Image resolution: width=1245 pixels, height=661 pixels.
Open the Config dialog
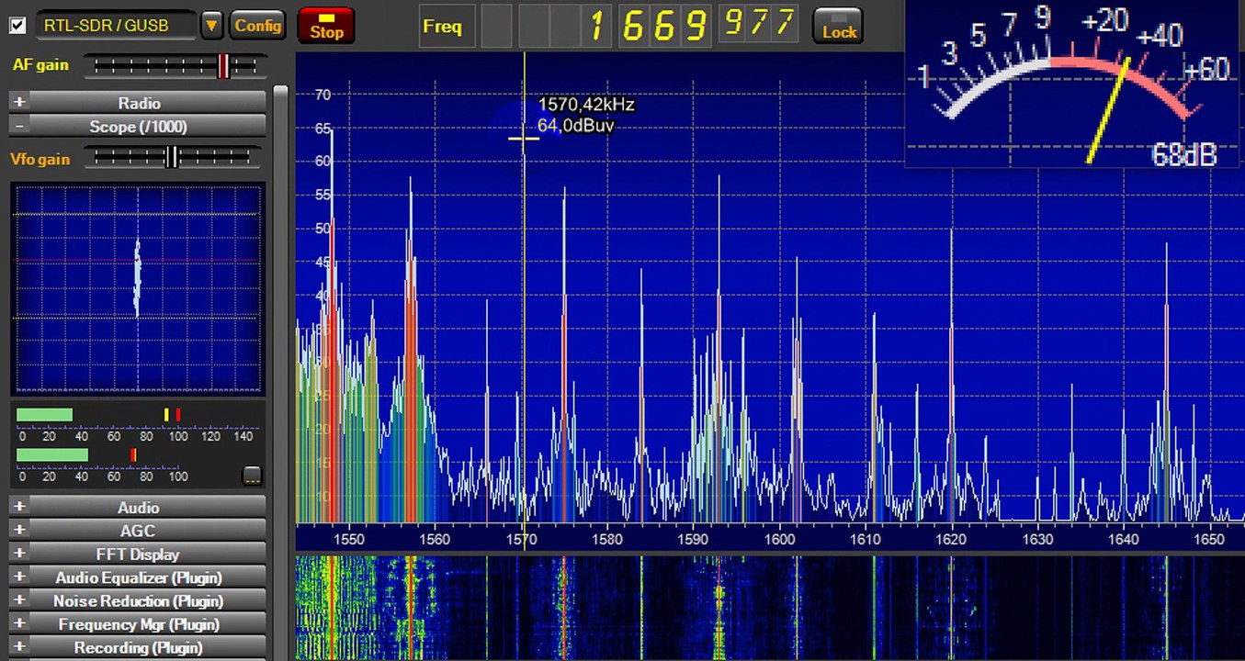pos(258,25)
